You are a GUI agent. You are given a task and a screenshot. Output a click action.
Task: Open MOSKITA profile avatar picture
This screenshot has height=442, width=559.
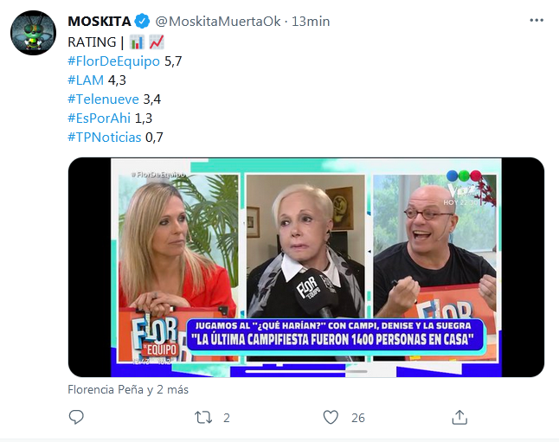(x=33, y=33)
